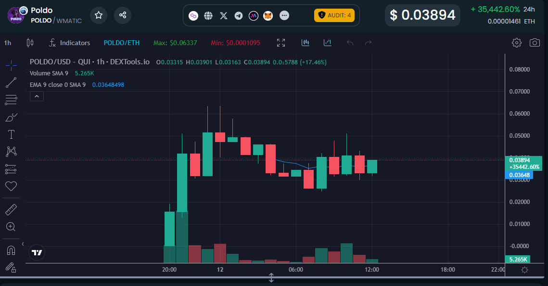Click the Min: $0.0001095 label
Screen dimensions: 548x286
(236, 43)
